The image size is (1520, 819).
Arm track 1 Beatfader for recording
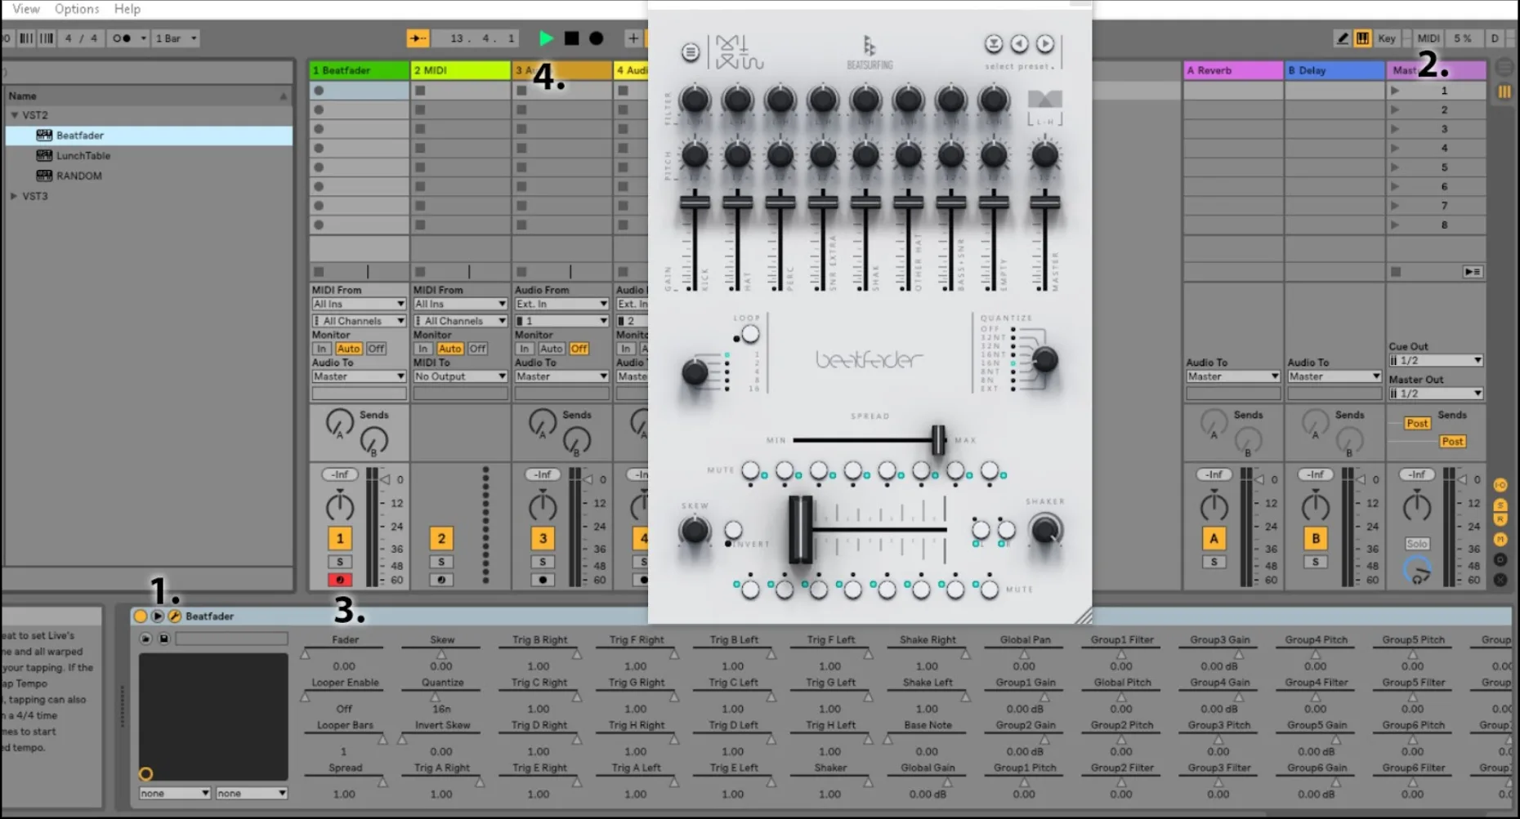(340, 580)
